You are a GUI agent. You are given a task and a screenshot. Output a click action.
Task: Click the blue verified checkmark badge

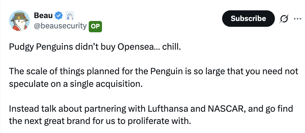(x=59, y=15)
